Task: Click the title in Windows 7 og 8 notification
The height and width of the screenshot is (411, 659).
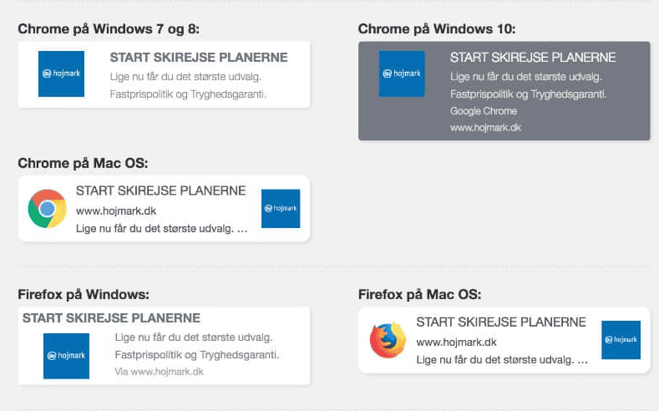Action: [x=199, y=58]
